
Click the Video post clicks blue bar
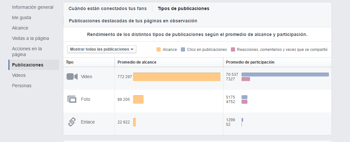285,75
